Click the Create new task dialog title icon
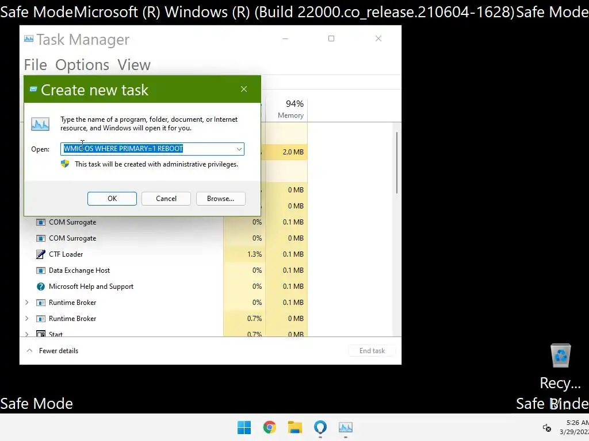 (x=33, y=89)
